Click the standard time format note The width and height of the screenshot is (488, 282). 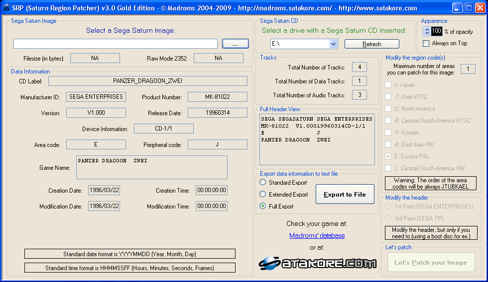pyautogui.click(x=130, y=268)
